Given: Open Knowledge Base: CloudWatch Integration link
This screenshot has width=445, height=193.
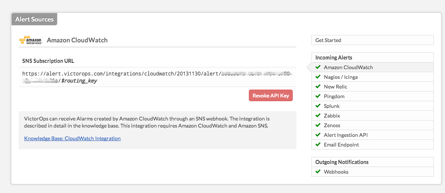Looking at the screenshot, I should click(x=72, y=138).
